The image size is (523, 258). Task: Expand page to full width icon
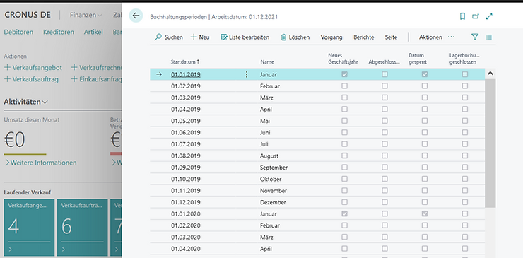[489, 16]
